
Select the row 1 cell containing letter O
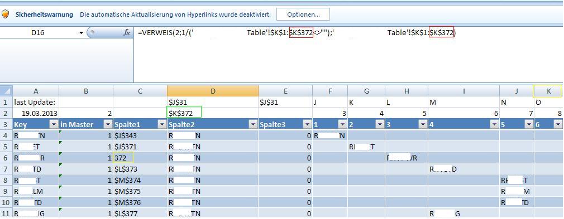click(x=549, y=102)
